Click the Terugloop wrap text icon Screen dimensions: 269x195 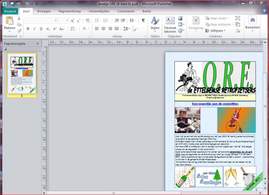click(x=196, y=21)
